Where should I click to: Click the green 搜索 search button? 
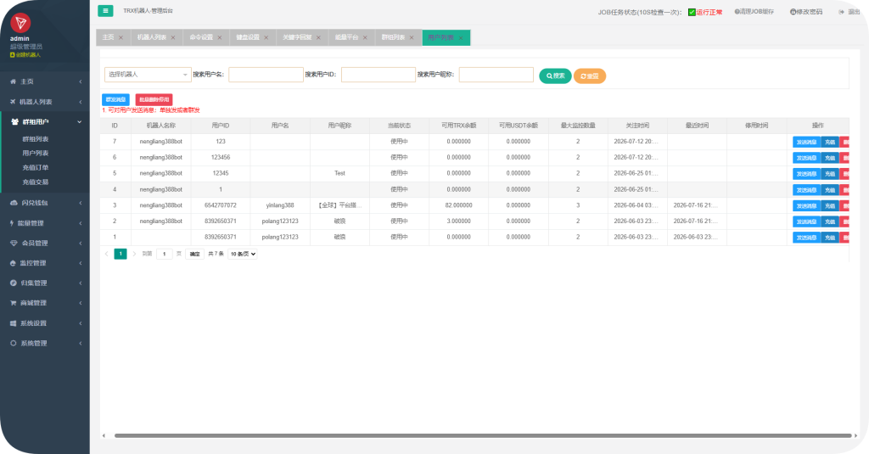tap(555, 76)
